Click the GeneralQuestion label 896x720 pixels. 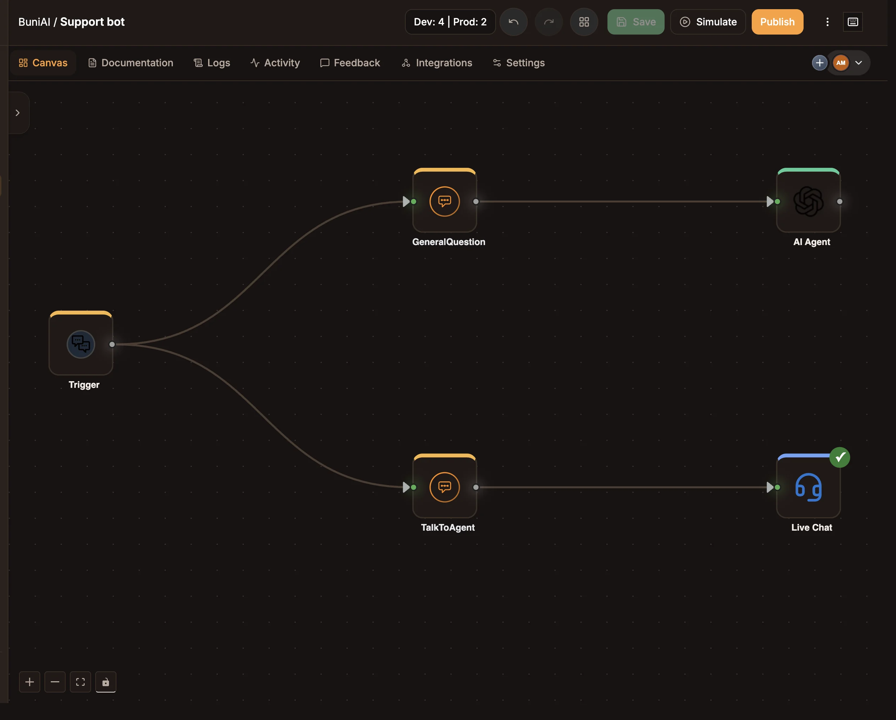(448, 242)
